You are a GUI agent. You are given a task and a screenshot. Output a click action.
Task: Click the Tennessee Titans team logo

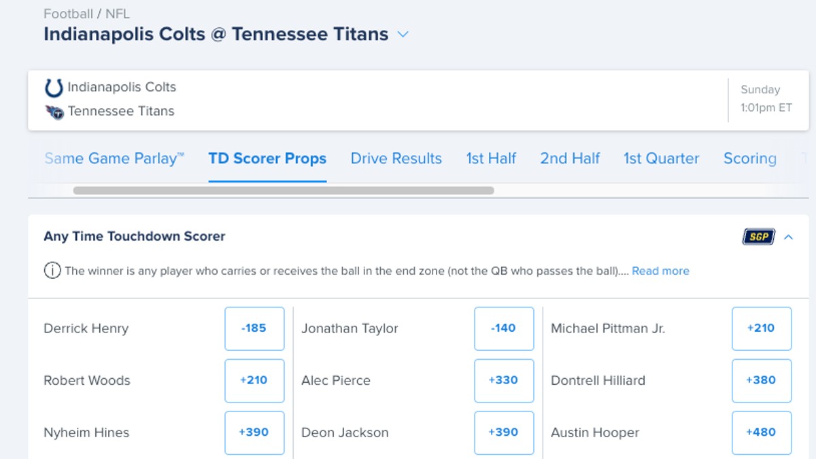pyautogui.click(x=54, y=112)
